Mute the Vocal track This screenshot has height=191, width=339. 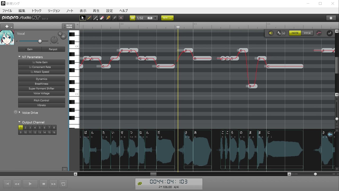point(64,37)
